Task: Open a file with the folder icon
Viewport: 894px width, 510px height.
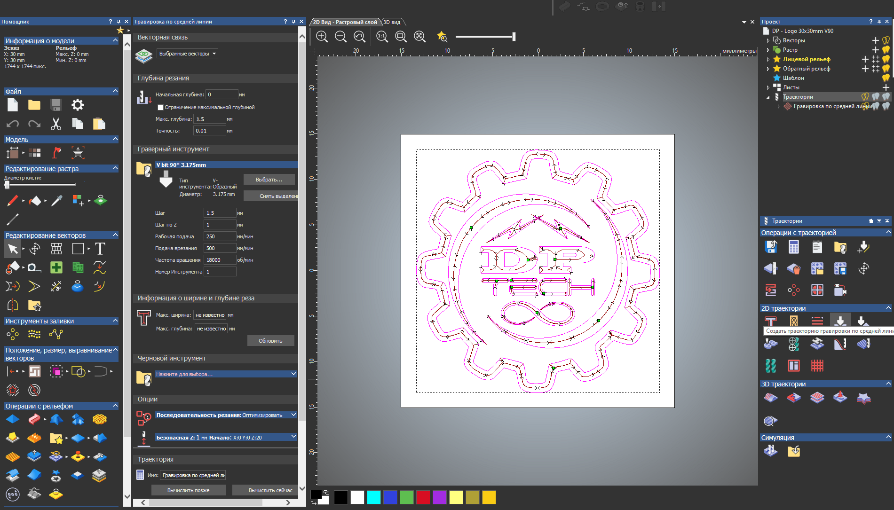Action: (34, 105)
